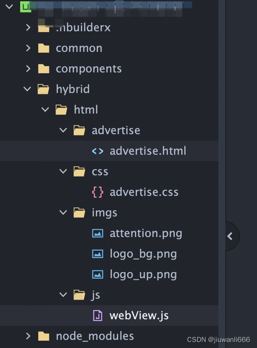
Task: Collapse the side panel with the arrow handle
Action: [230, 236]
